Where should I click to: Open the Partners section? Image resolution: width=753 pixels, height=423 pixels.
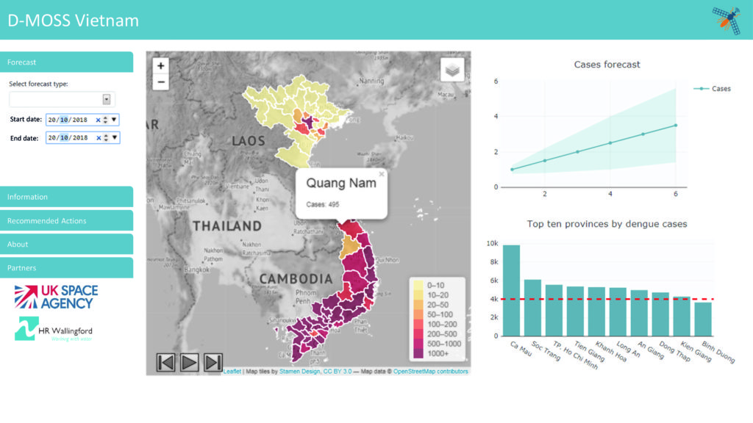click(x=66, y=267)
